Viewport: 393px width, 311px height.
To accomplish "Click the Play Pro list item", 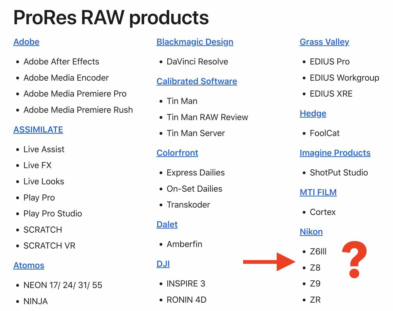I will click(x=39, y=198).
